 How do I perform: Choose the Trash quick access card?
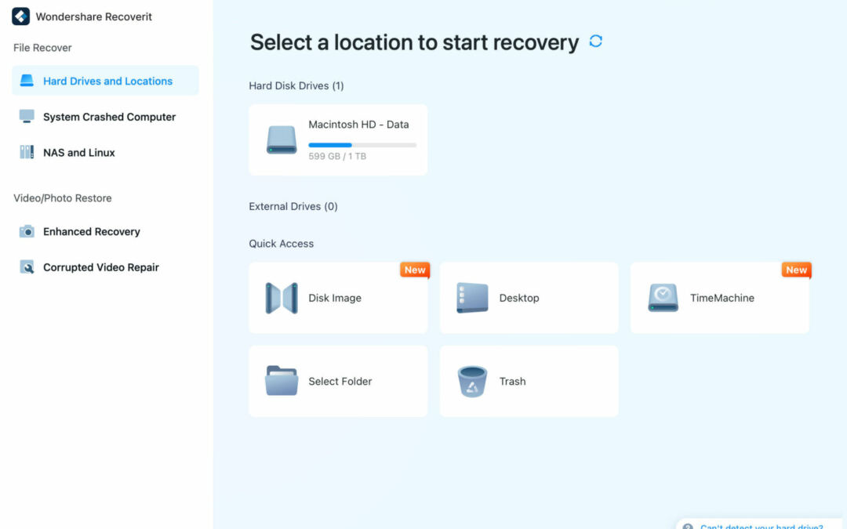click(529, 381)
